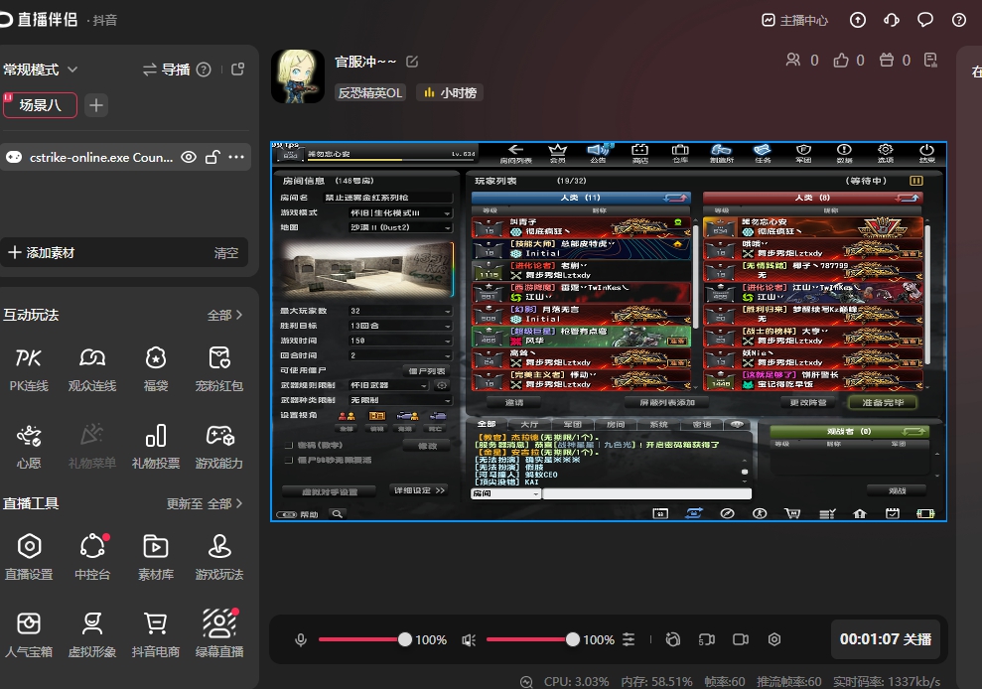Open the 中控台 control console

[x=92, y=558]
